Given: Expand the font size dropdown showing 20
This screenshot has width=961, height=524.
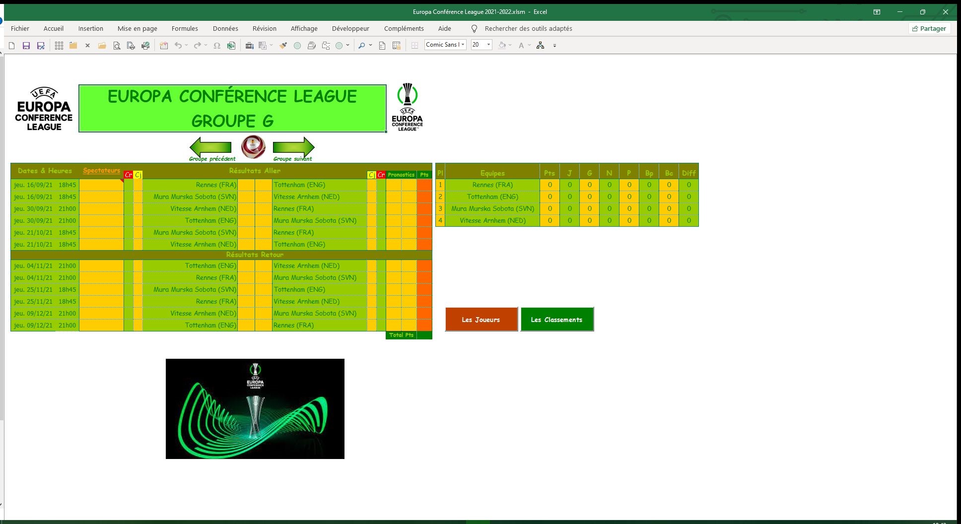Looking at the screenshot, I should (x=488, y=45).
